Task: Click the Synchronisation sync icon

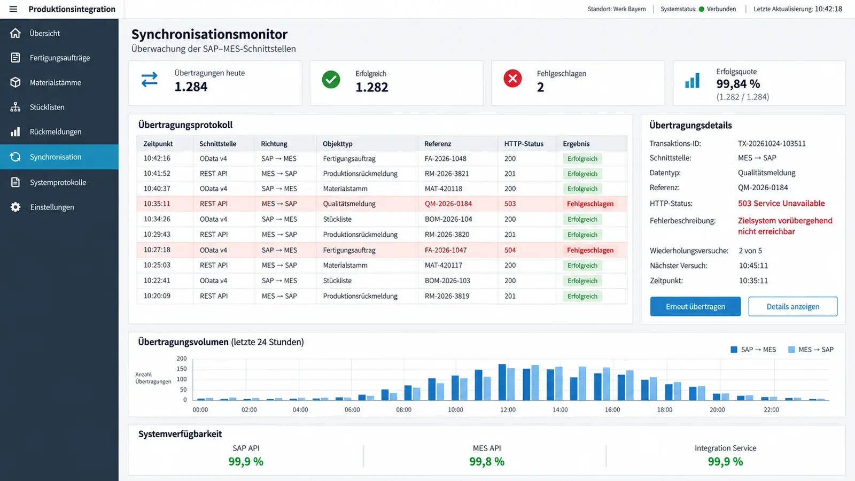Action: (15, 157)
